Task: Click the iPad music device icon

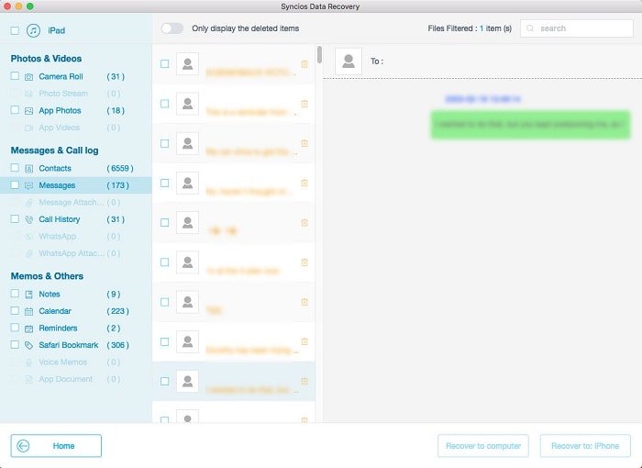Action: click(33, 30)
